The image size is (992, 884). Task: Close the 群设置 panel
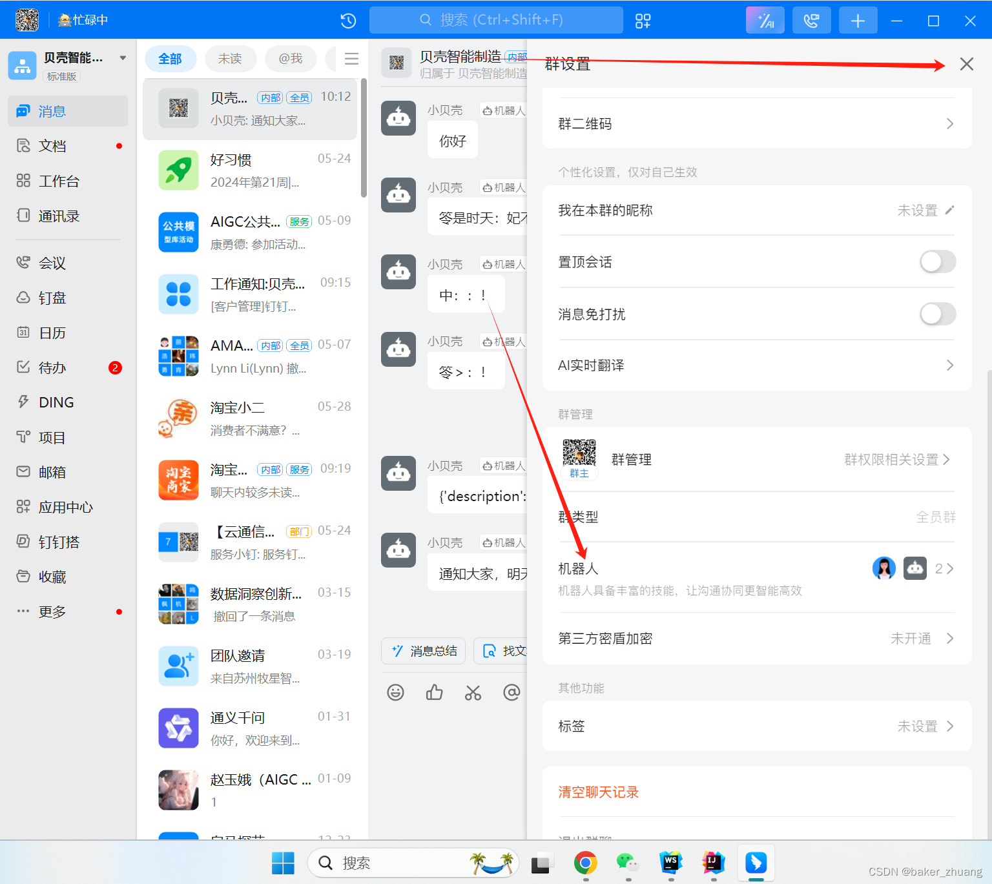[x=966, y=64]
